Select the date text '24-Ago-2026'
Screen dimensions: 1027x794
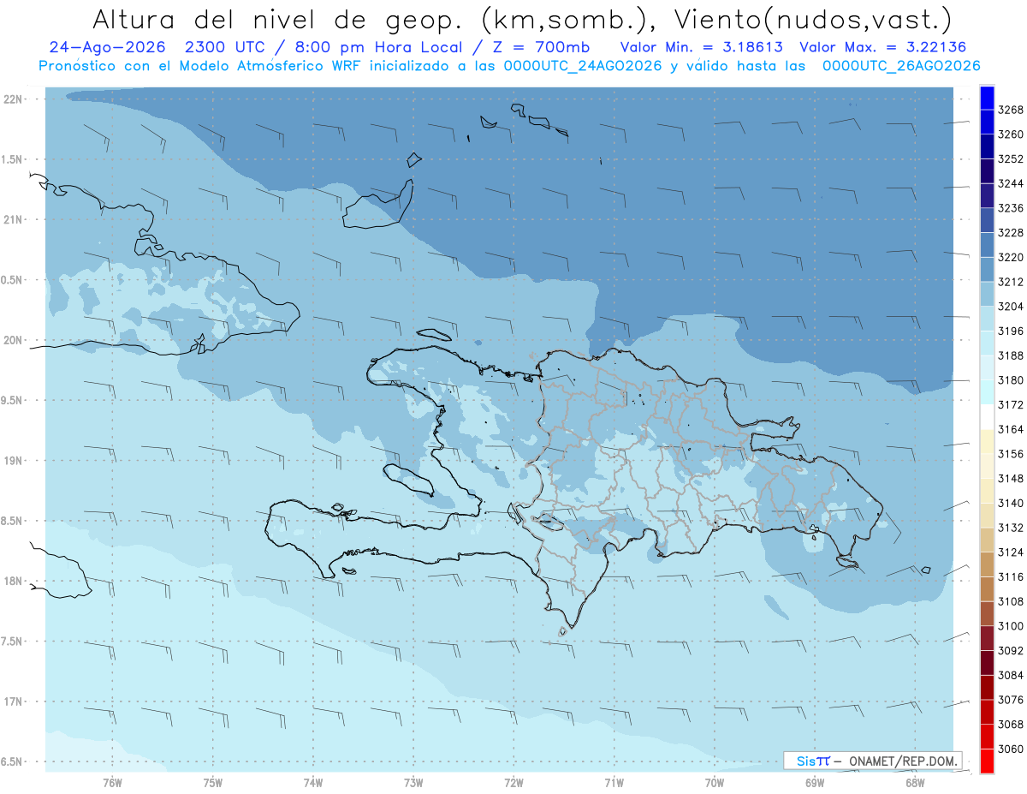(107, 47)
